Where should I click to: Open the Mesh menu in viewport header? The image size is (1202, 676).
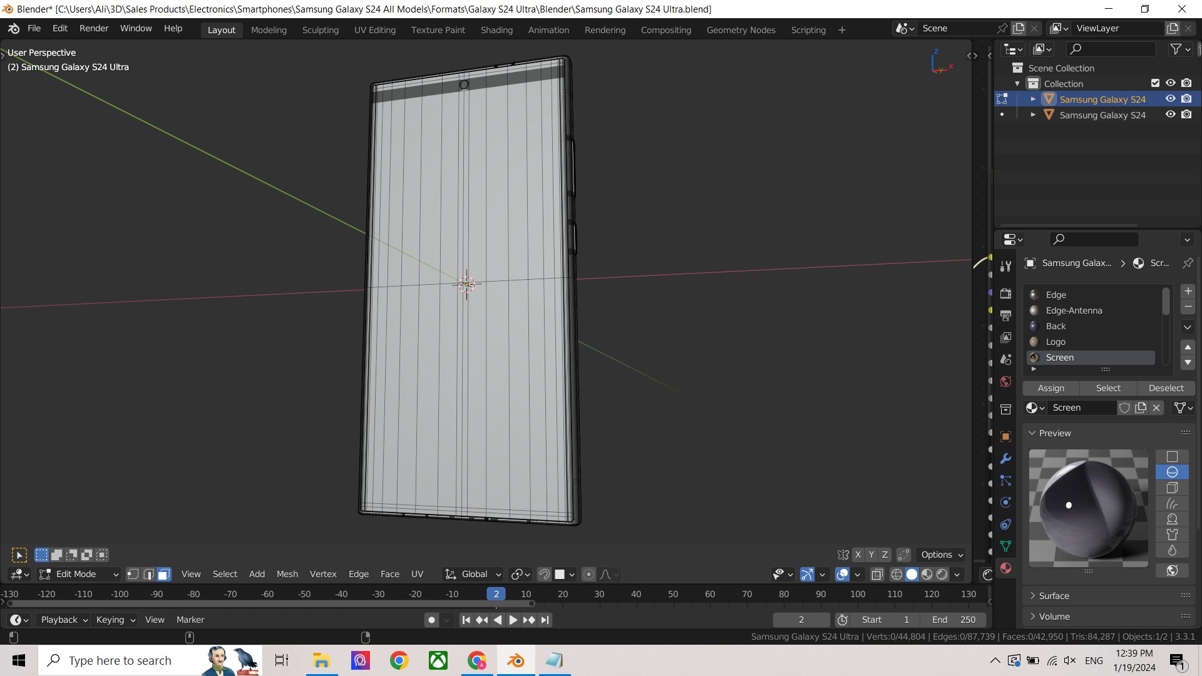point(287,574)
